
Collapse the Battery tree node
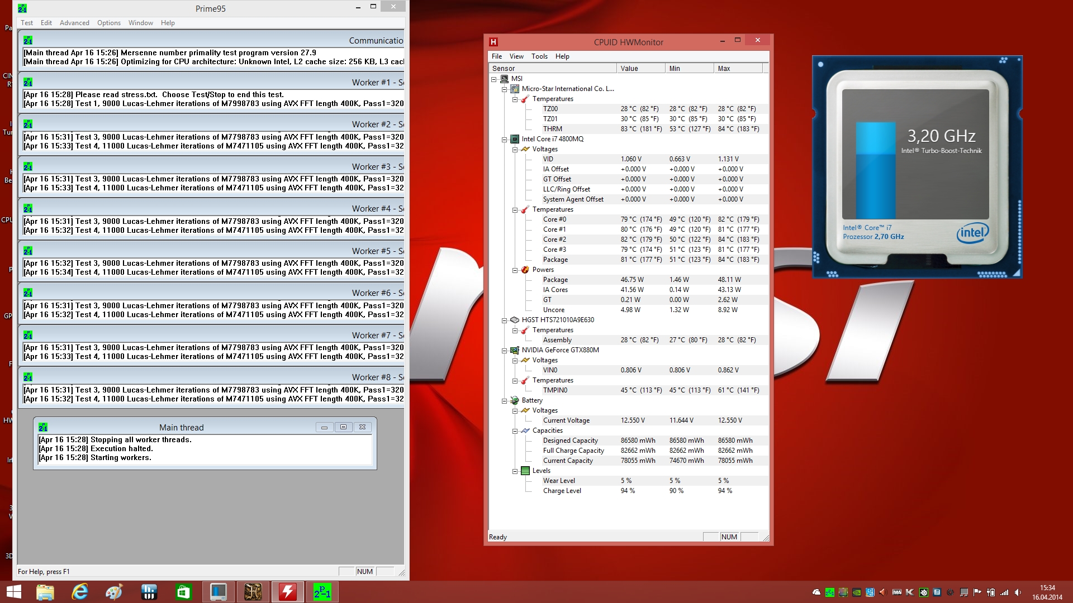point(504,401)
